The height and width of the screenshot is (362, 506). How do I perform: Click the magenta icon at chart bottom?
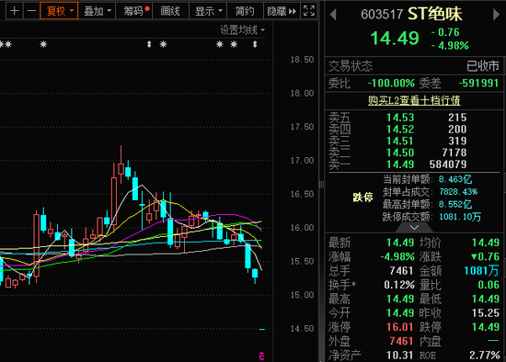click(x=261, y=356)
